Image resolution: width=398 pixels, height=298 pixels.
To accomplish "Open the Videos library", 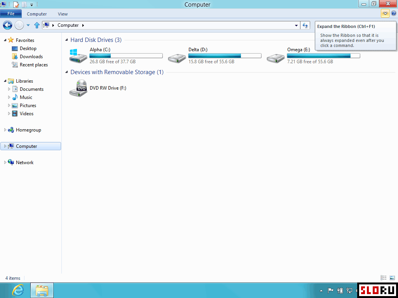I will point(27,114).
